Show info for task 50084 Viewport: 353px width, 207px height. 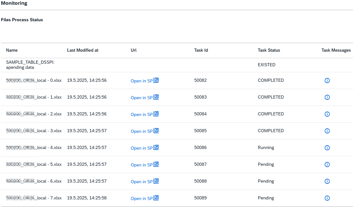[327, 114]
